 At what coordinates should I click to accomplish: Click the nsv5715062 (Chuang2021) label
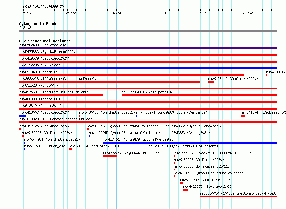pyautogui.click(x=46, y=146)
